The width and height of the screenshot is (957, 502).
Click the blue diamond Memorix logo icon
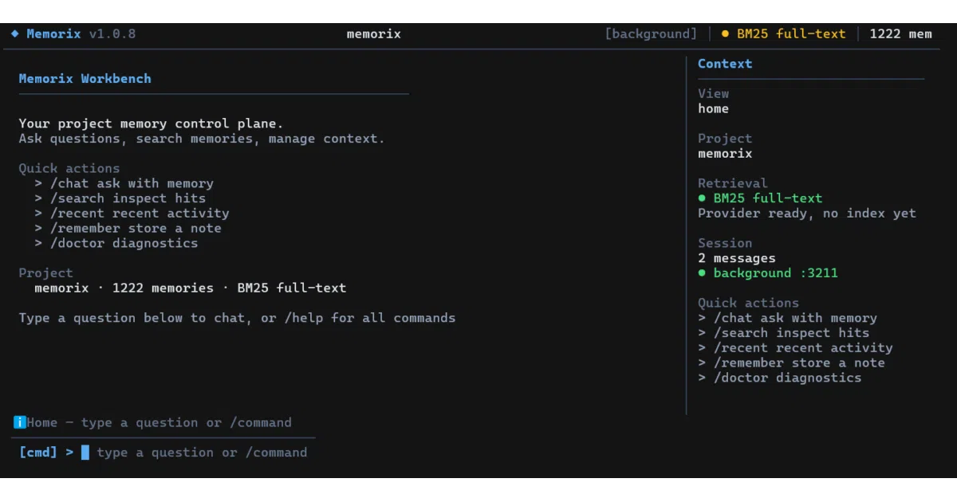click(x=14, y=33)
